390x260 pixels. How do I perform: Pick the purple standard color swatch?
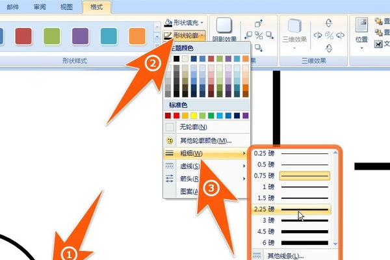pyautogui.click(x=246, y=116)
